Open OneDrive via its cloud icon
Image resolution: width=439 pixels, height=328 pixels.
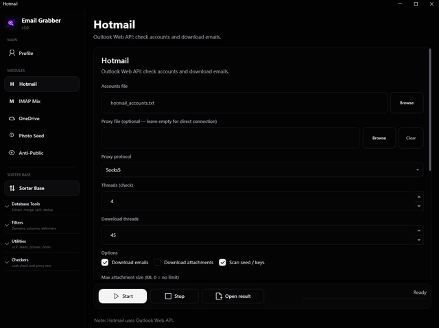pyautogui.click(x=12, y=119)
